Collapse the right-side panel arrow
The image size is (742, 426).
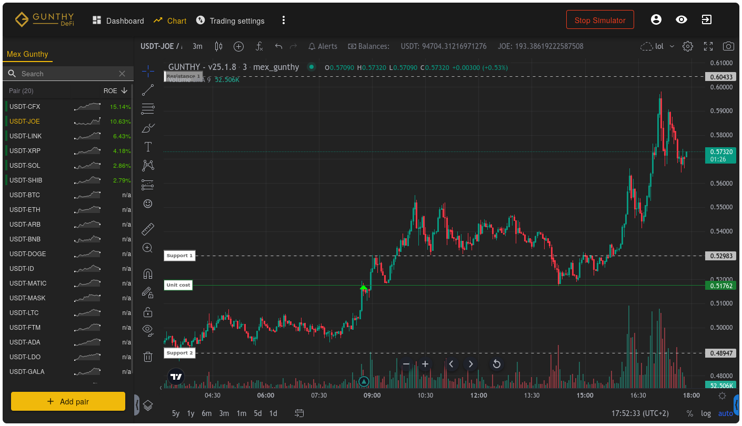(736, 404)
